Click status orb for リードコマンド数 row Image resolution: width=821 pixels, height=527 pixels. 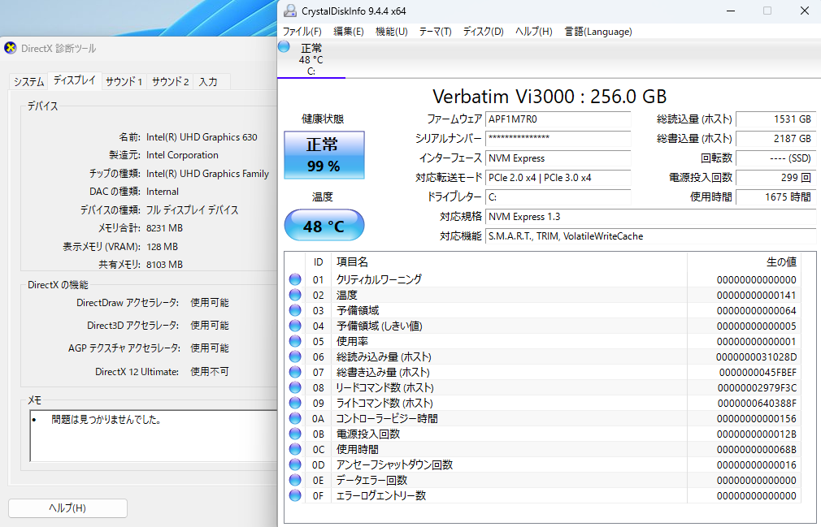tap(295, 387)
